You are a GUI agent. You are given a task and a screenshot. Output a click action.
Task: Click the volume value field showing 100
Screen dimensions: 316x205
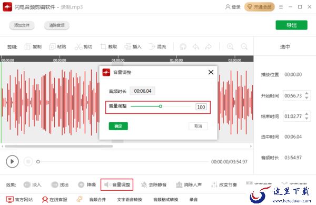pyautogui.click(x=201, y=107)
